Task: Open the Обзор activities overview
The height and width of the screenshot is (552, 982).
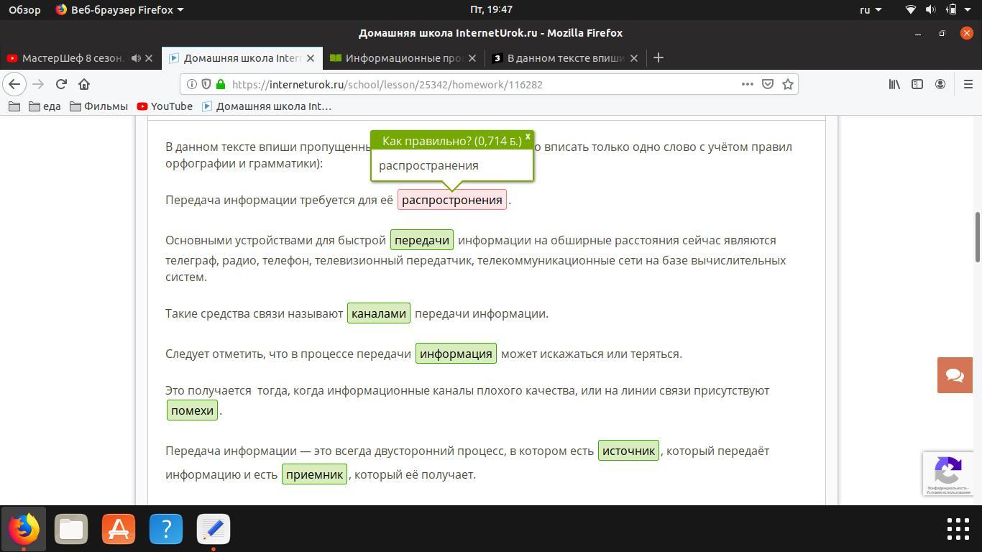Action: (x=24, y=10)
